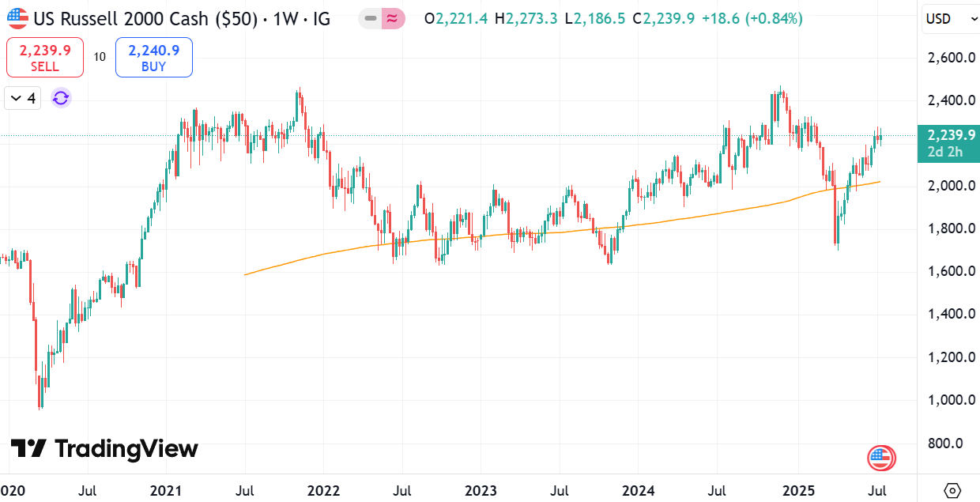The height and width of the screenshot is (502, 980).
Task: Open chart settings hexagon gear icon
Action: [x=952, y=490]
